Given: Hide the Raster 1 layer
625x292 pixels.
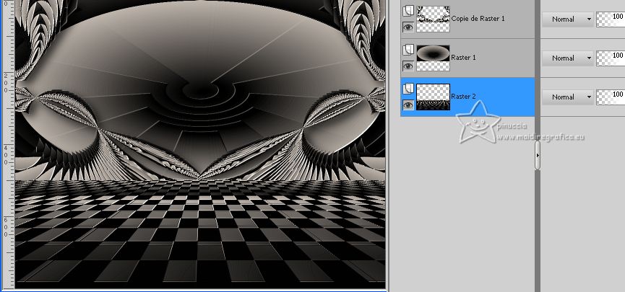Looking at the screenshot, I should (x=408, y=66).
